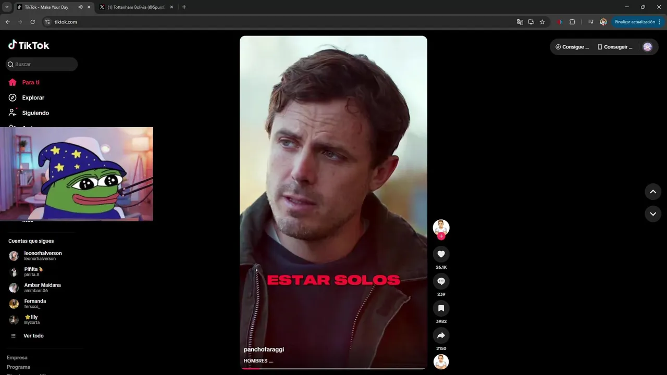Go to previous video with the up arrow
This screenshot has height=375, width=667.
pos(653,192)
